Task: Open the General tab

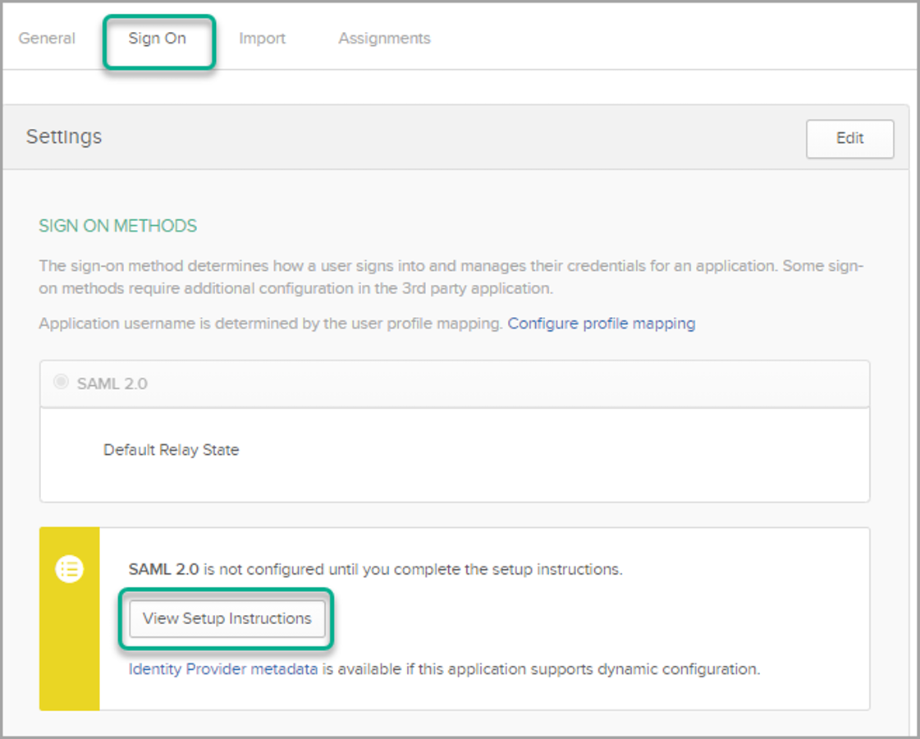Action: coord(47,39)
